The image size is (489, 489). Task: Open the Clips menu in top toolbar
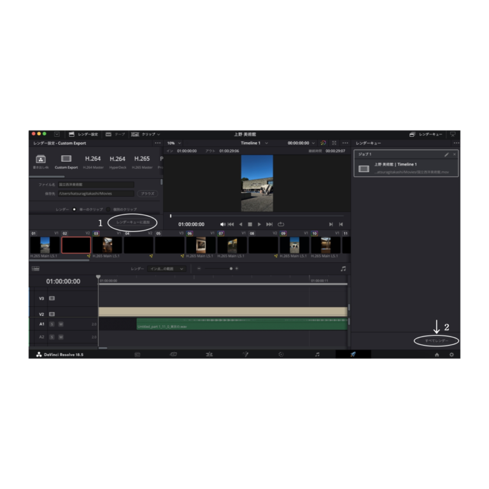click(146, 134)
